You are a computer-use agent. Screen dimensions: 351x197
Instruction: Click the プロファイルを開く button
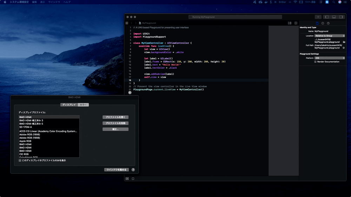click(x=115, y=117)
